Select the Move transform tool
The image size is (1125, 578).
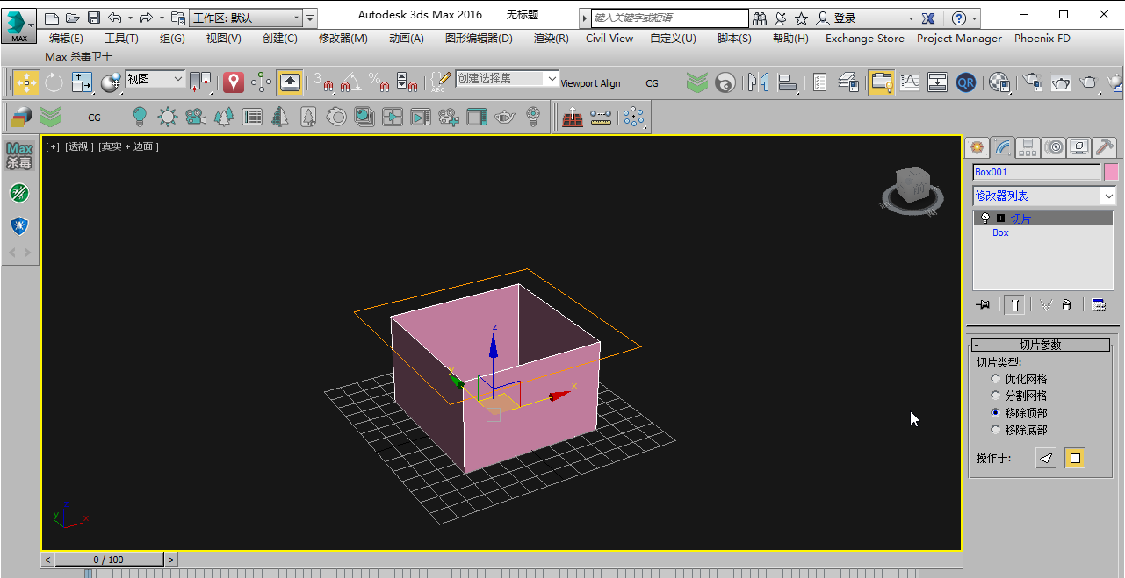(25, 83)
